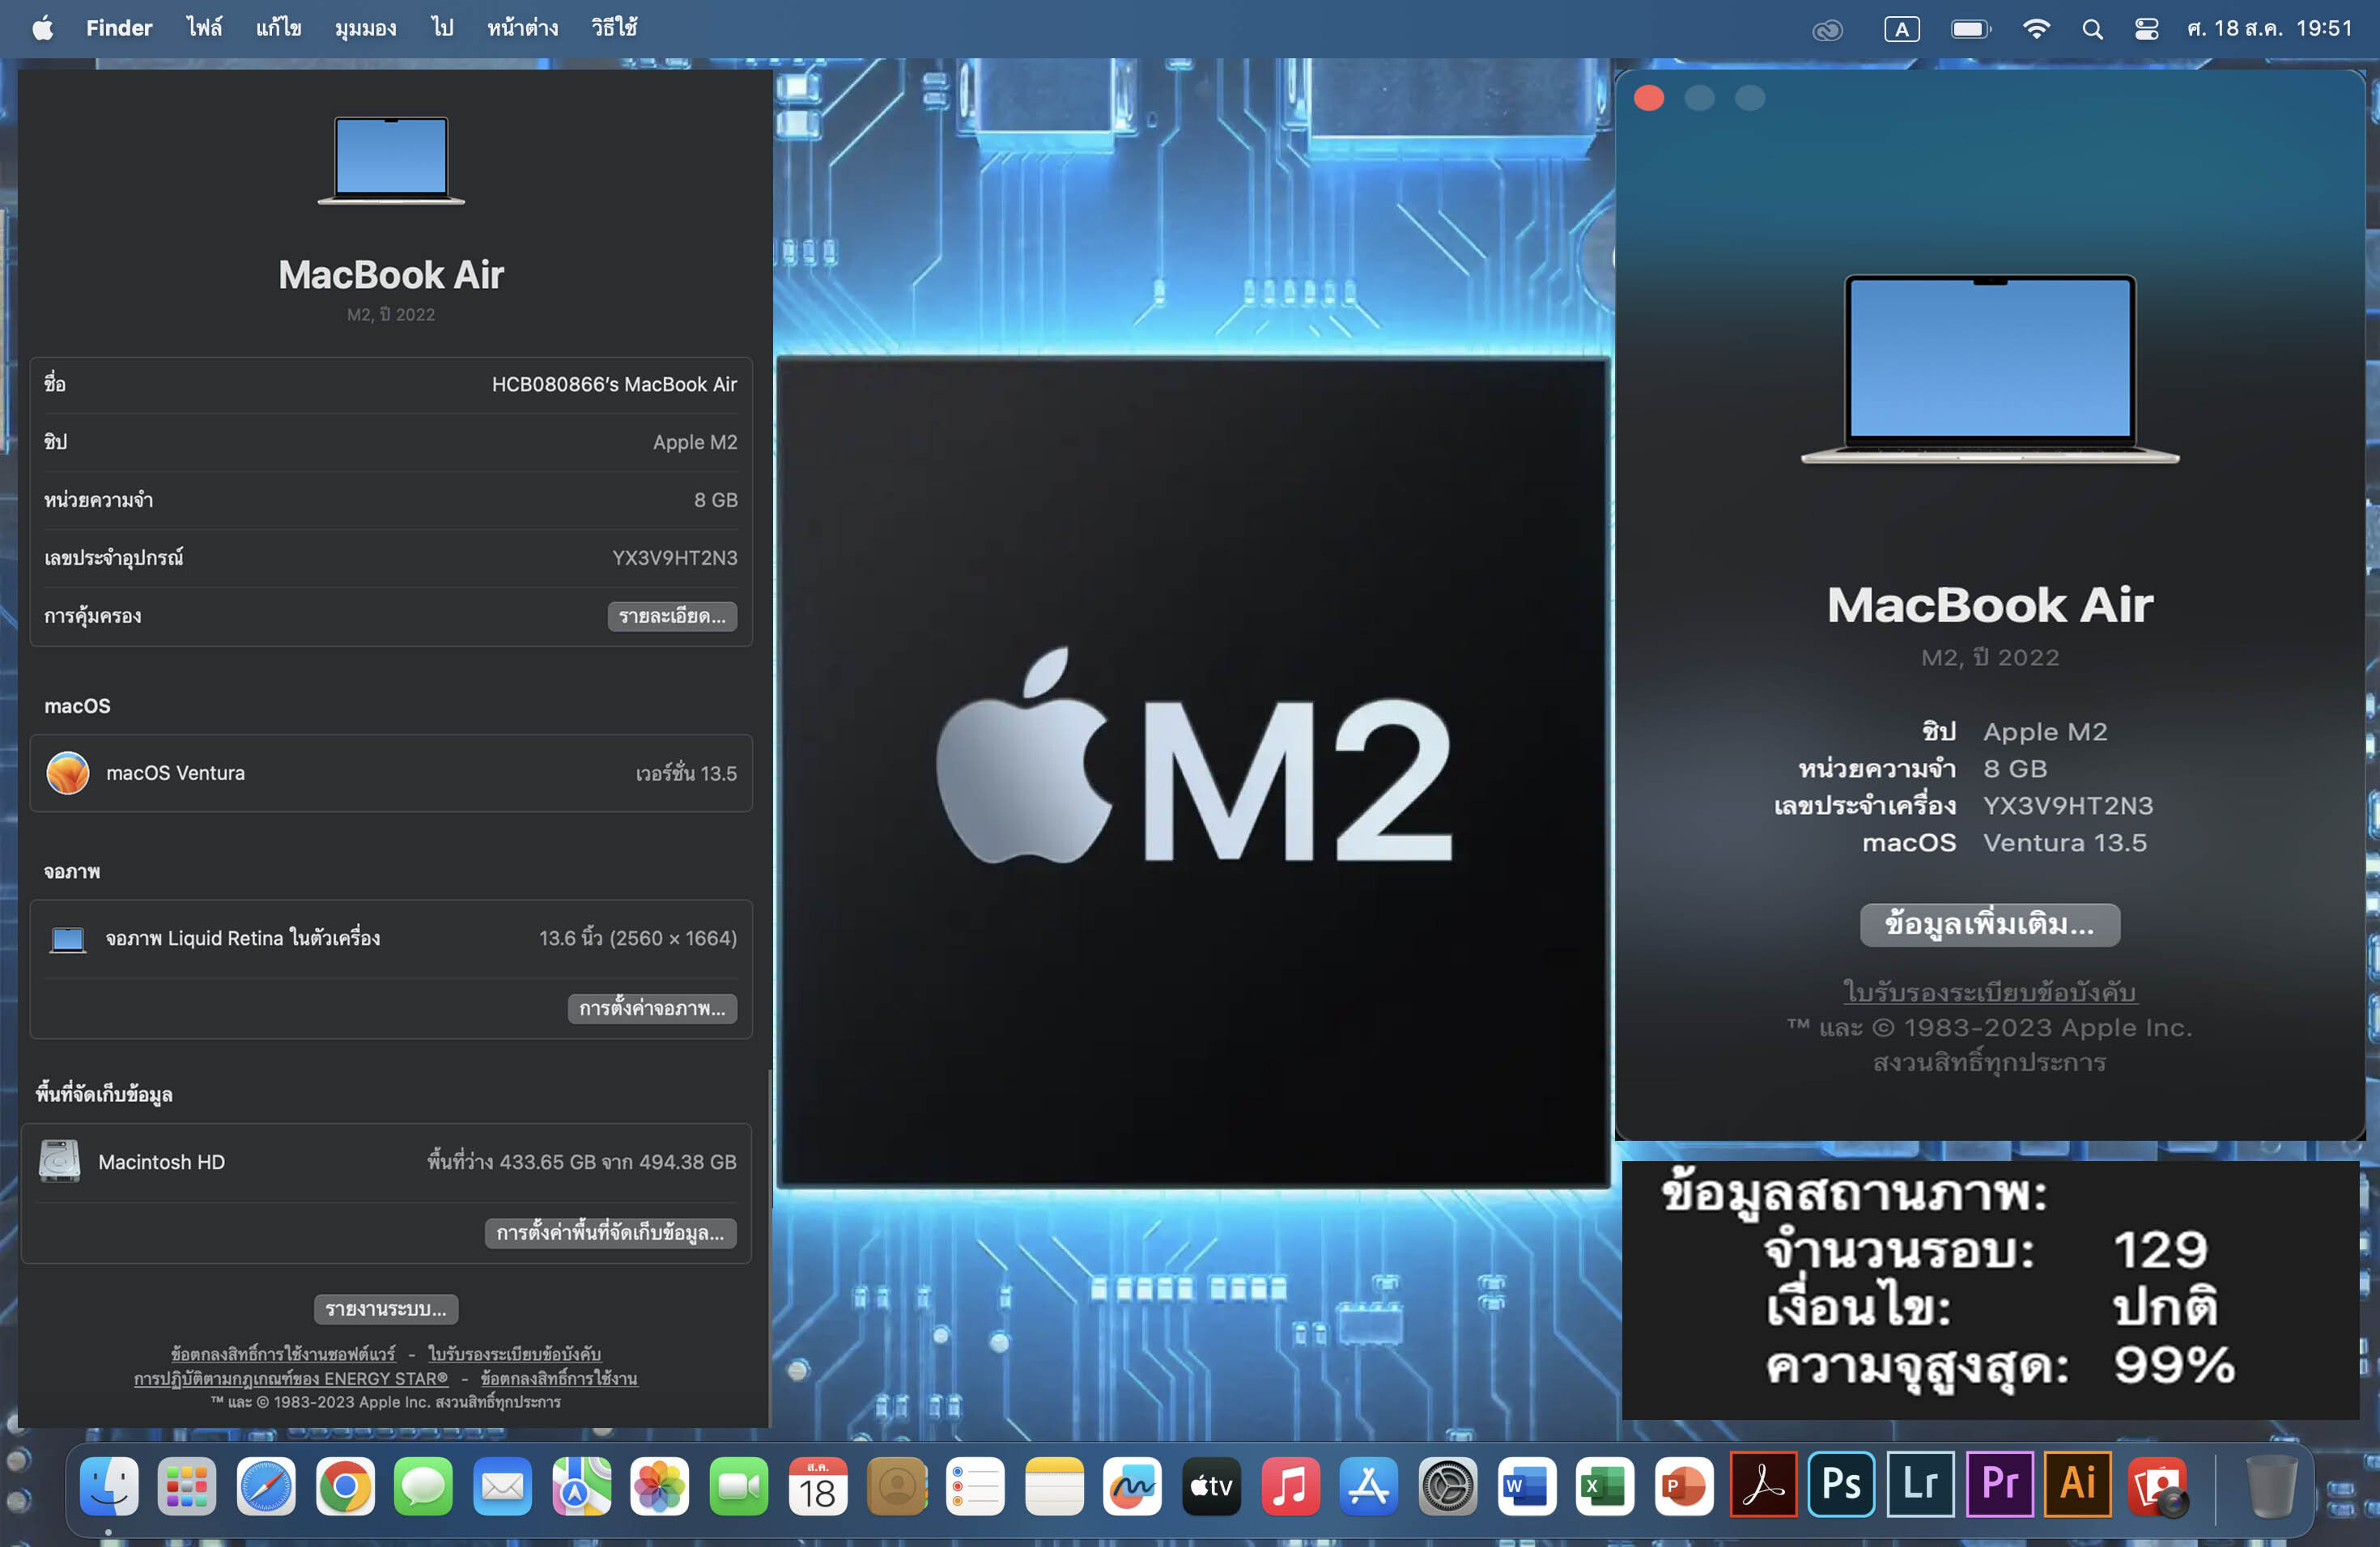The image size is (2380, 1547).
Task: Click the input source A icon
Action: point(1901,29)
